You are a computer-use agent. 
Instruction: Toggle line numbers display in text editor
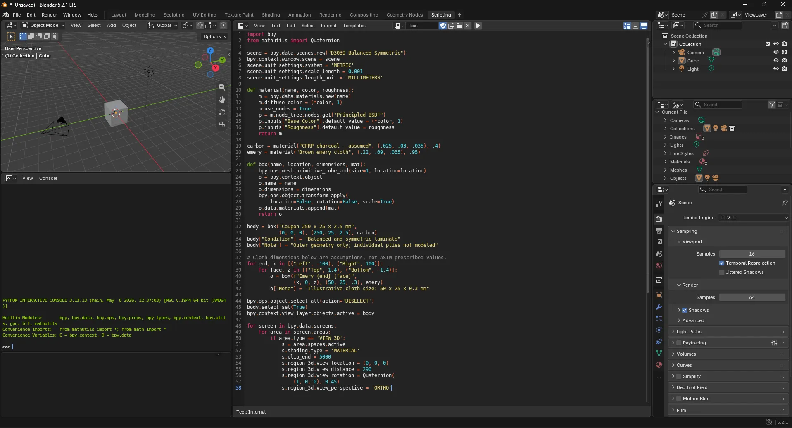(x=627, y=26)
